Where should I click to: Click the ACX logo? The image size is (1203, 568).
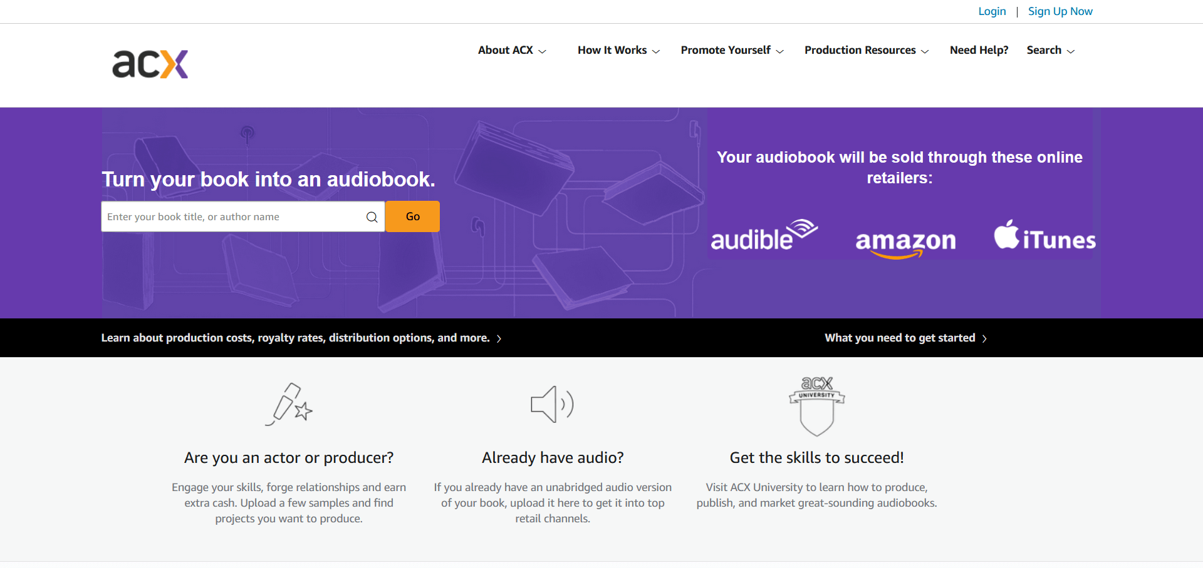150,64
